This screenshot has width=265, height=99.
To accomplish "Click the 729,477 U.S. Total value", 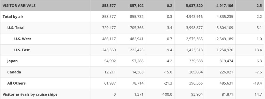I will [109, 28].
